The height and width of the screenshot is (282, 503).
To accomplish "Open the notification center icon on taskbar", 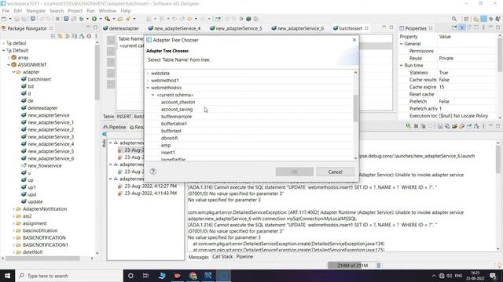I will (x=493, y=276).
